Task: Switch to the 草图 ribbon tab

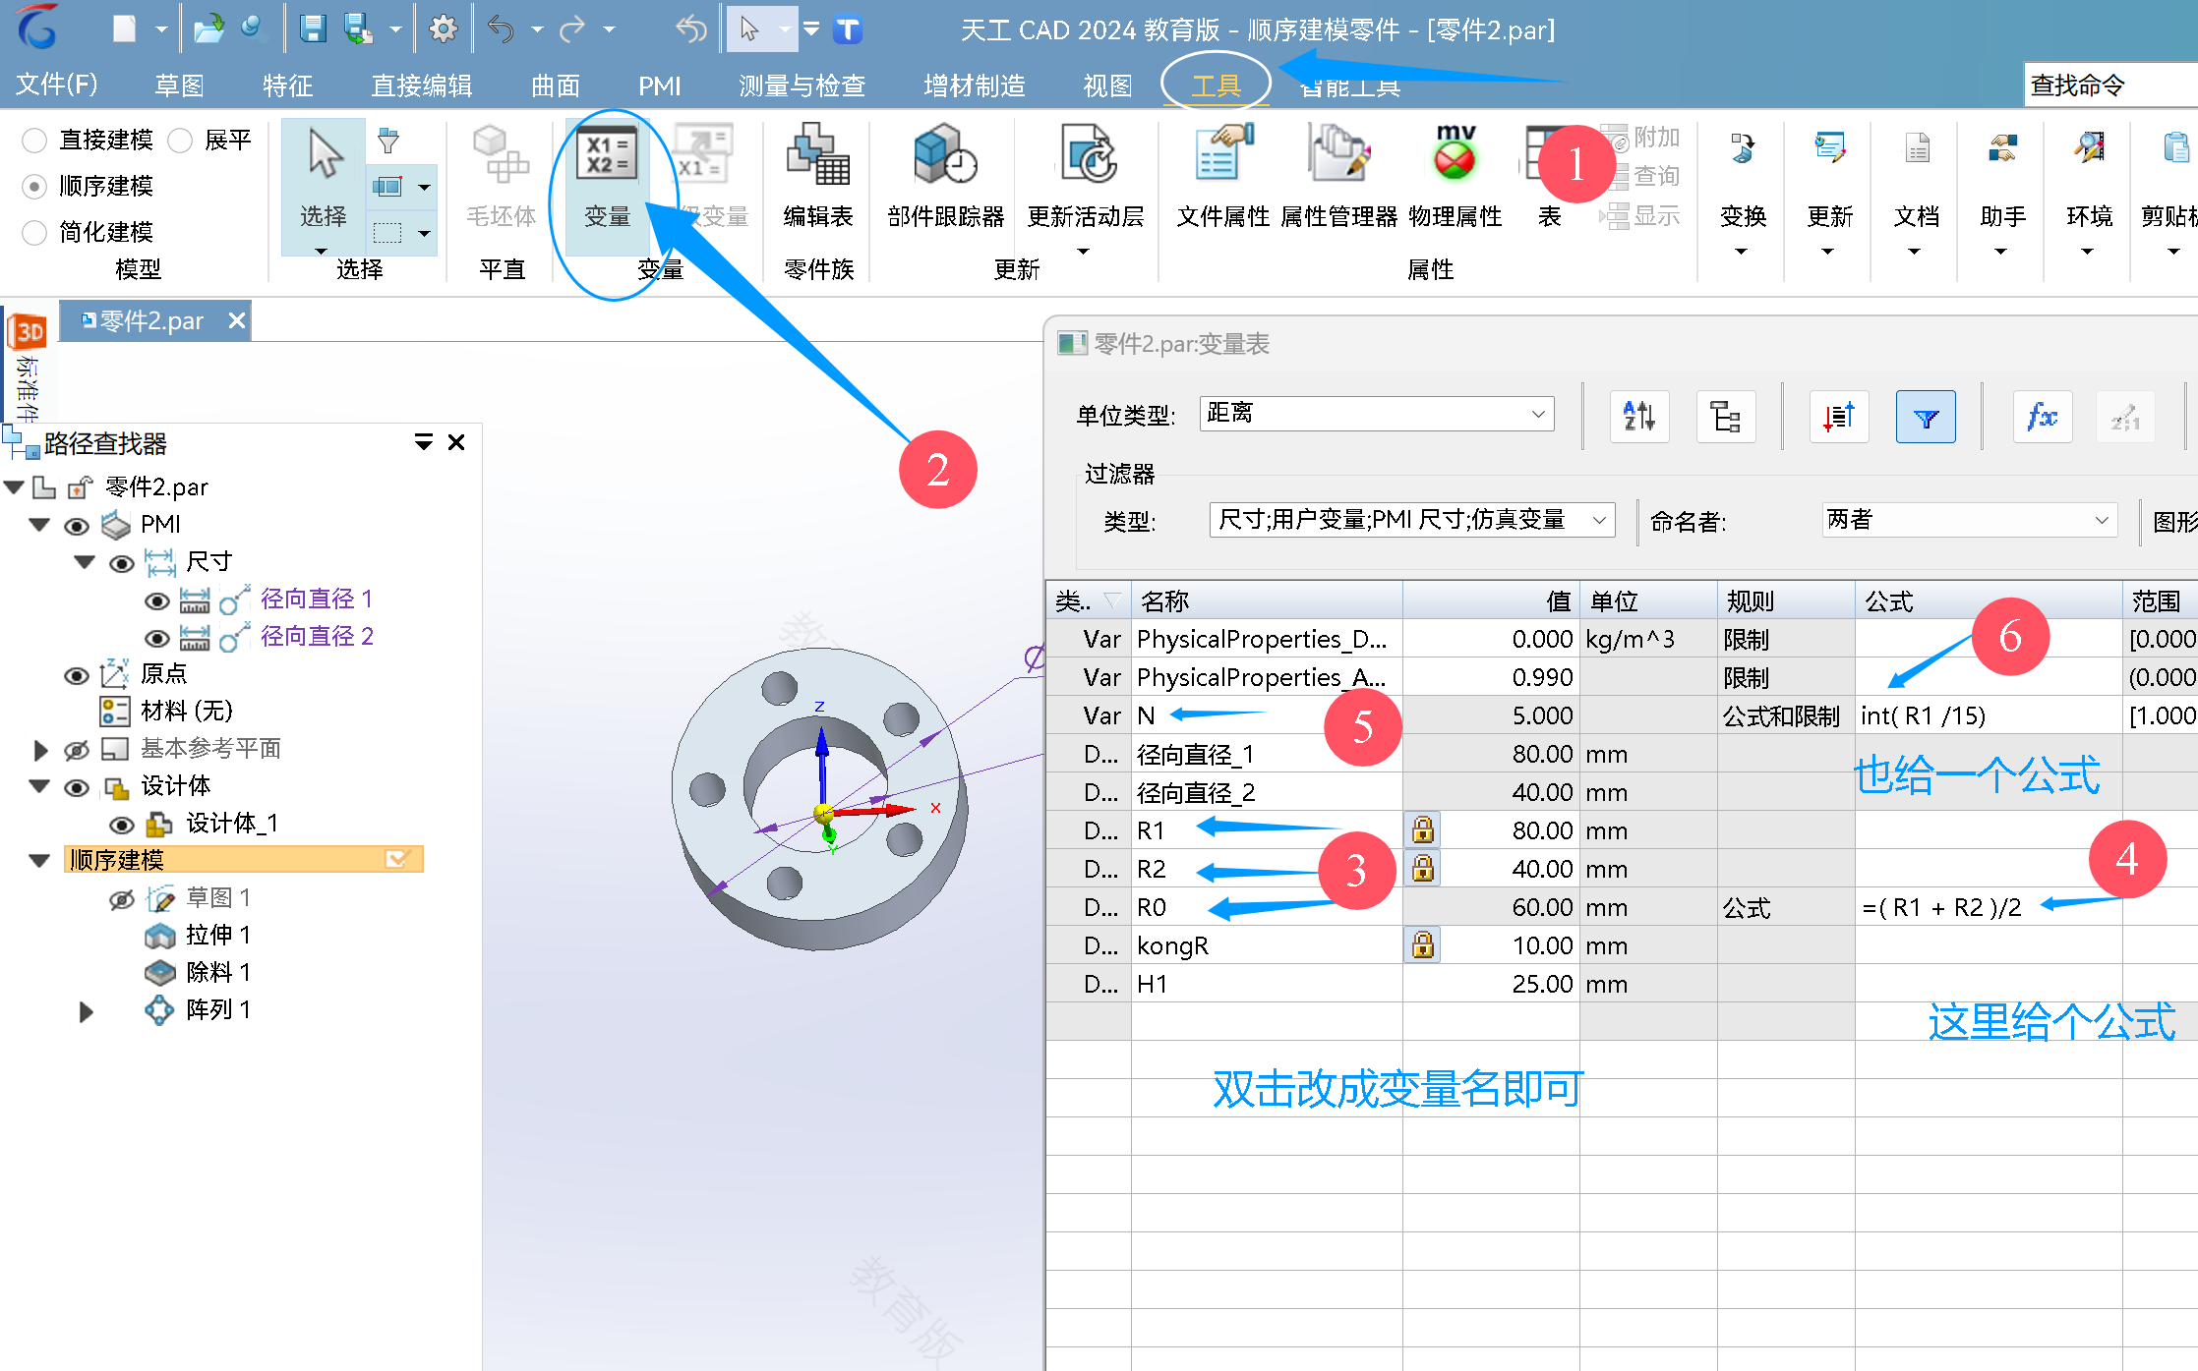Action: coord(179,86)
